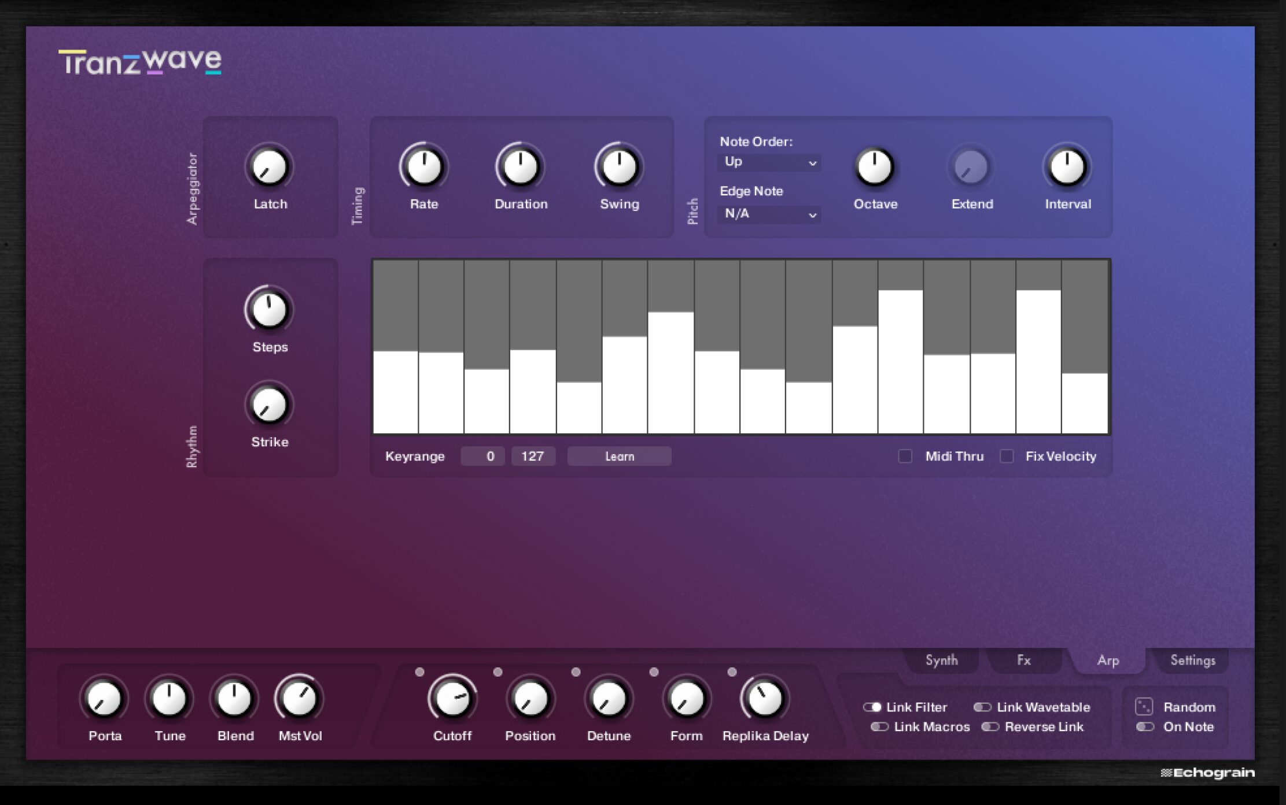Click the Rate knob
This screenshot has width=1286, height=805.
[424, 168]
